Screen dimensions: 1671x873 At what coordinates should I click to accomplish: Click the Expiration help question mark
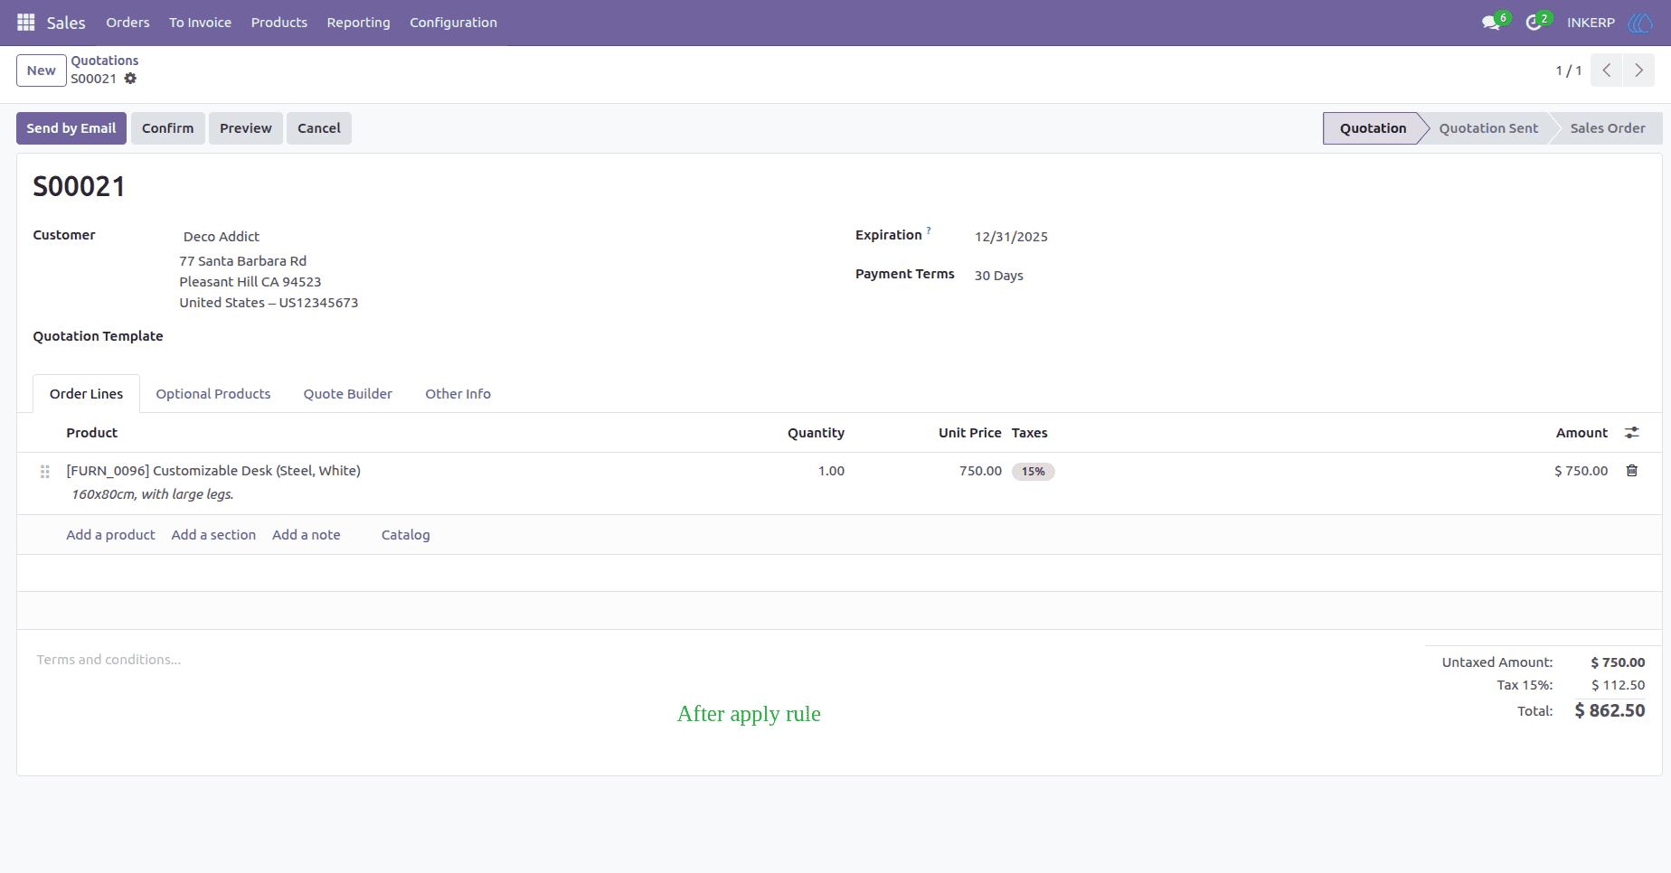pyautogui.click(x=929, y=230)
